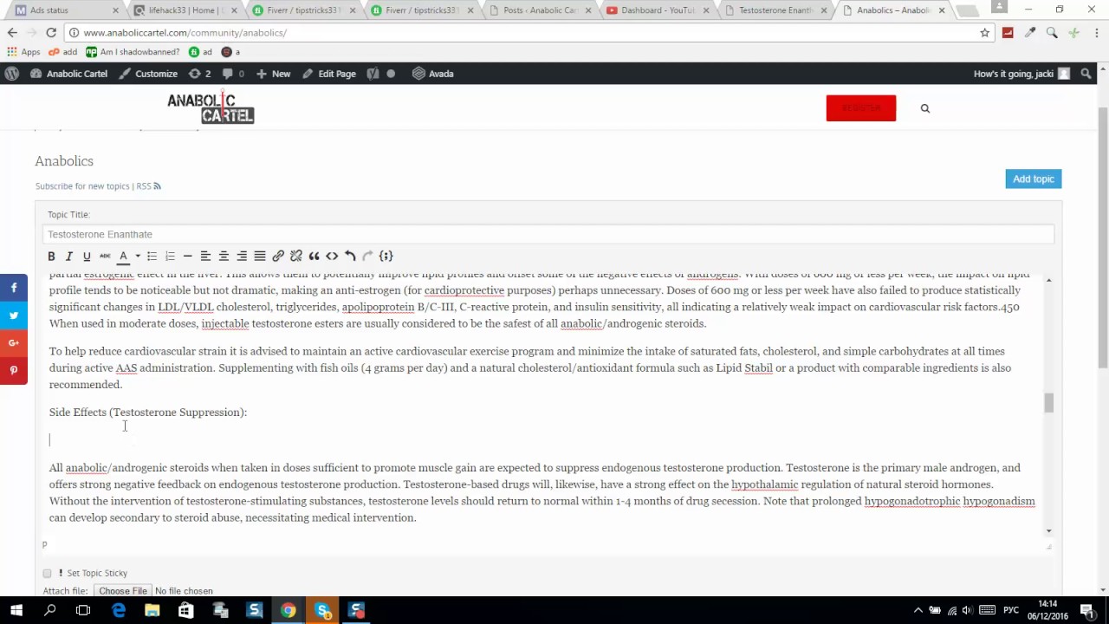Open WordPress logo menu
Viewport: 1109px width, 624px height.
[x=12, y=74]
